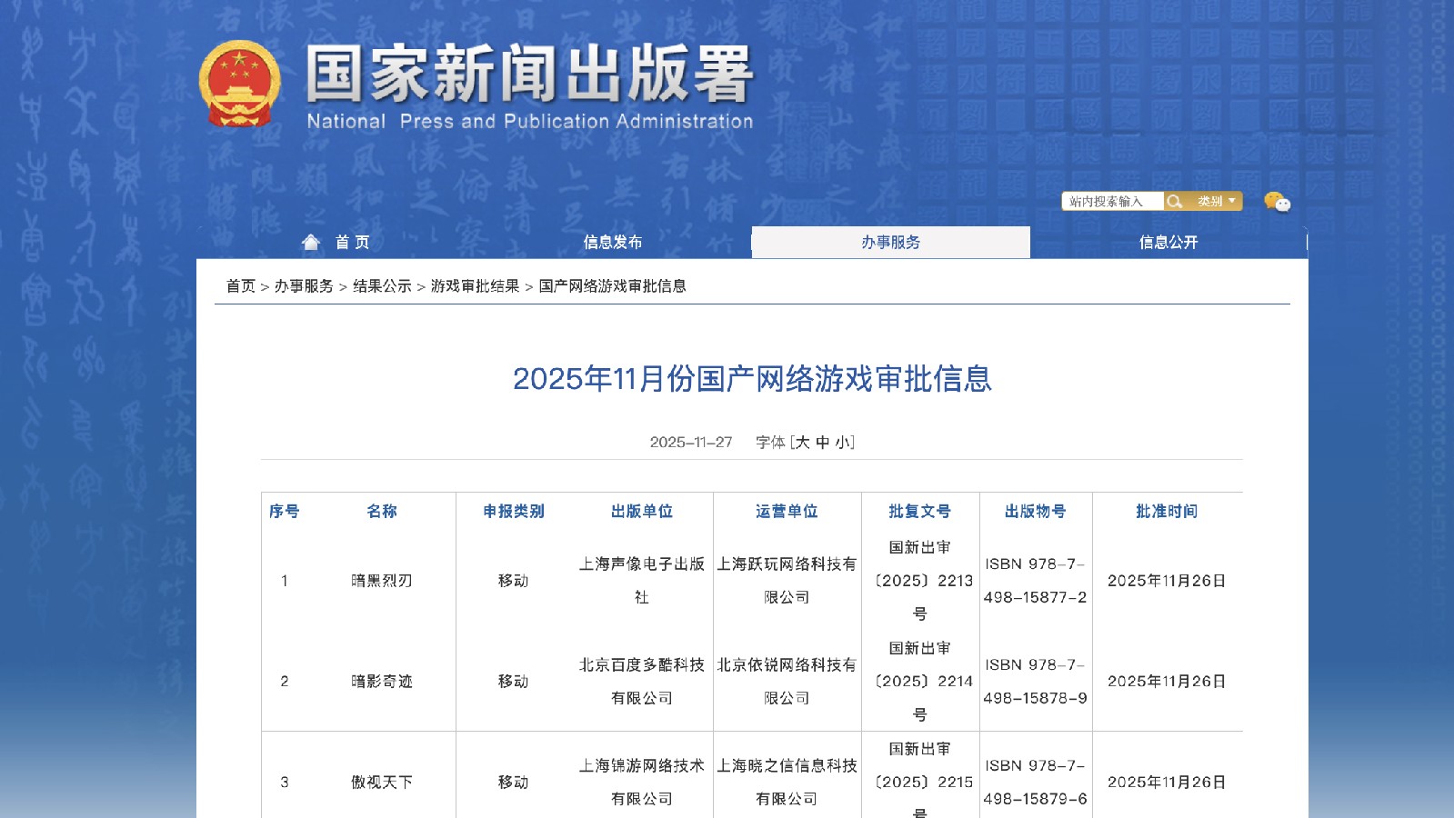1454x818 pixels.
Task: Click the 首页 text in navigation bar
Action: tap(352, 242)
